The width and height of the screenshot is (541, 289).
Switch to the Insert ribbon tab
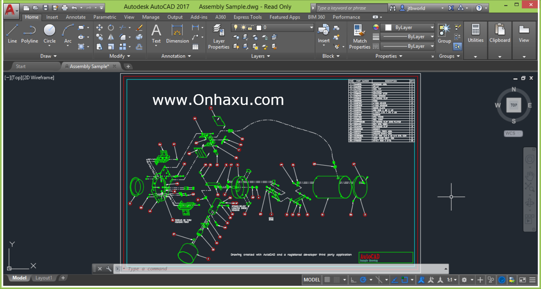click(x=52, y=17)
